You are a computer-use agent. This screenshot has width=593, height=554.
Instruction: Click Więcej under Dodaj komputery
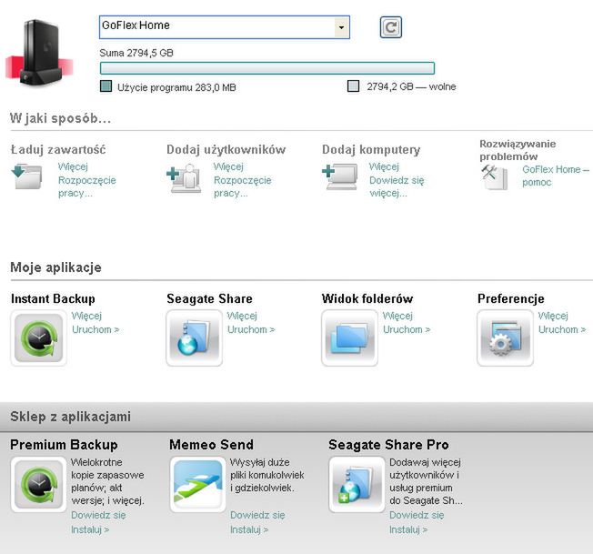pos(384,166)
